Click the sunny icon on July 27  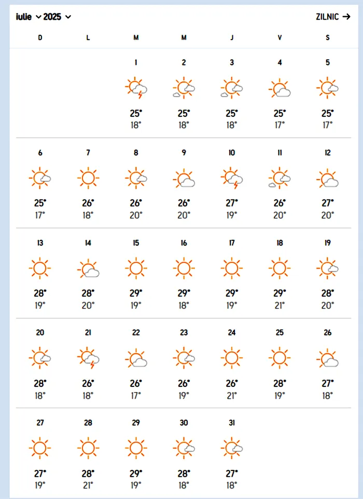pos(40,448)
